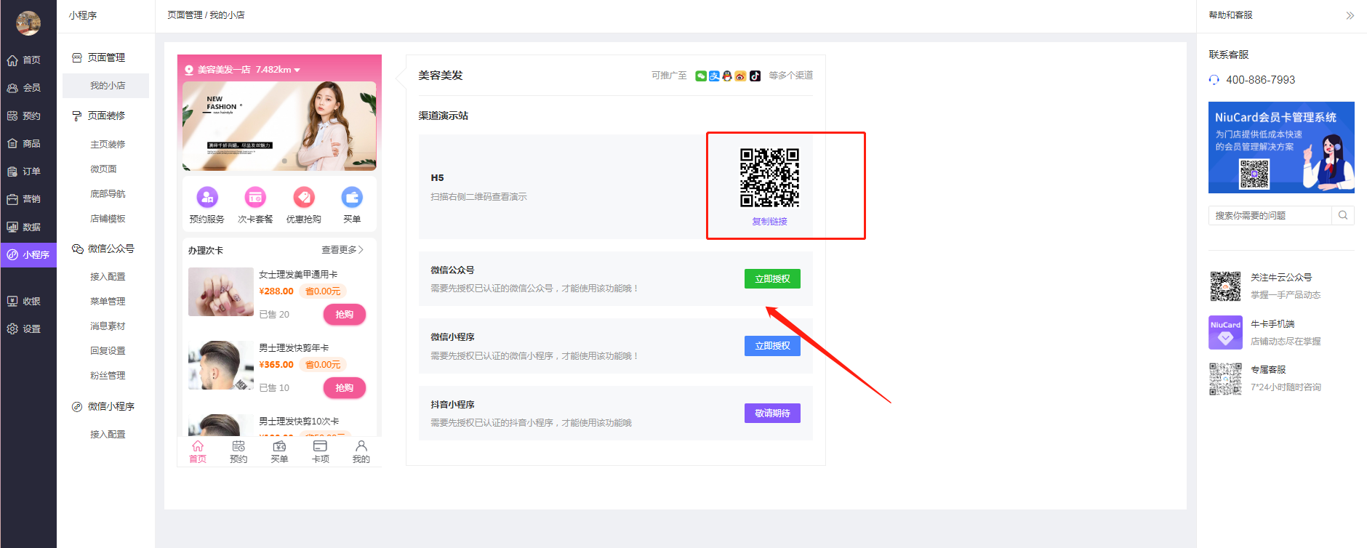Click the 女士理发美甲通用卡 product image
Viewport: 1367px width, 548px height.
(x=221, y=292)
